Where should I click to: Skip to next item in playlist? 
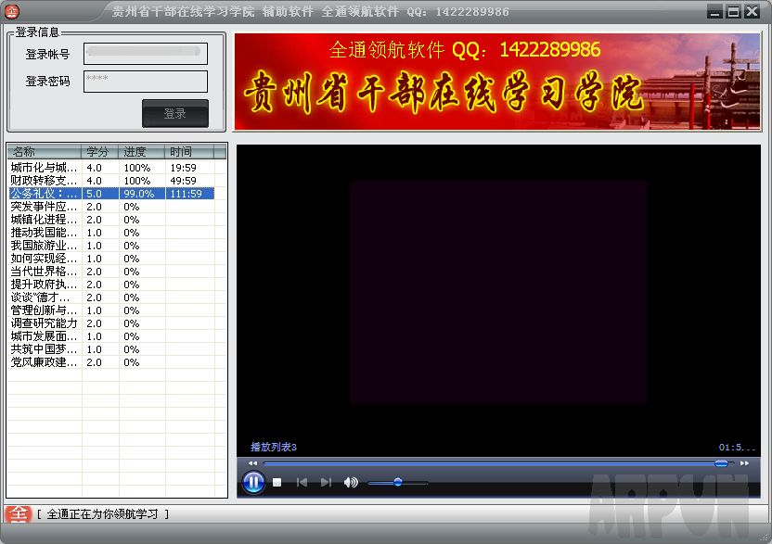(326, 482)
